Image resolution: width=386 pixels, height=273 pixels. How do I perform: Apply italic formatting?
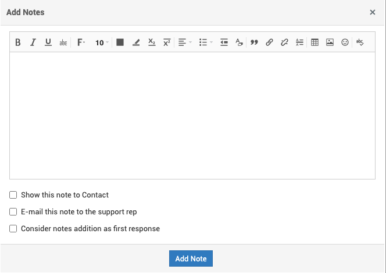(33, 42)
